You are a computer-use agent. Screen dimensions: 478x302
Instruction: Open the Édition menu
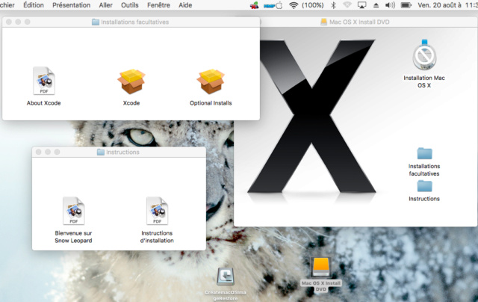34,5
